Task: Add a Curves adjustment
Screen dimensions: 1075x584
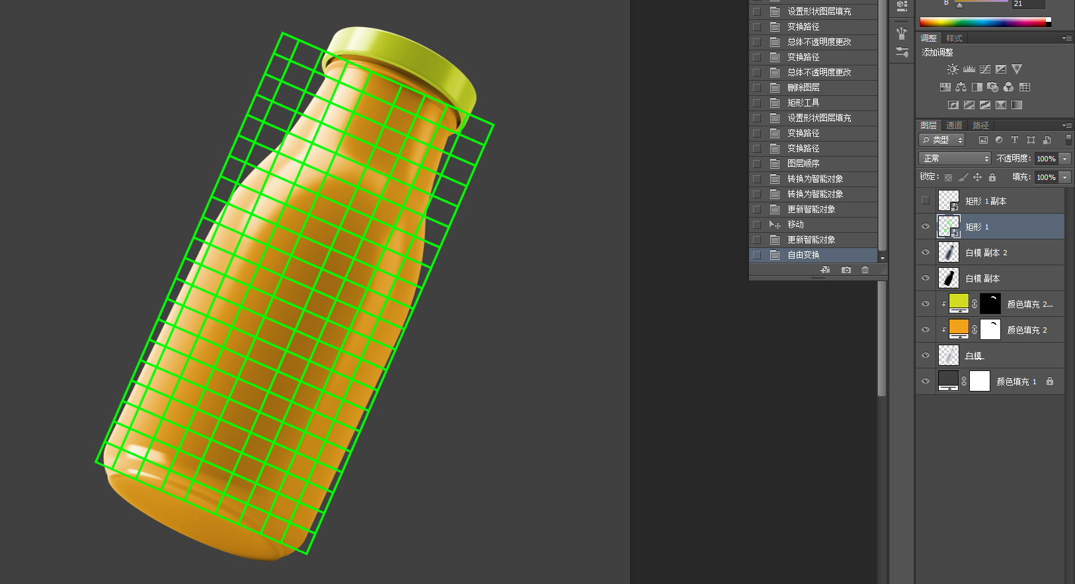Action: 985,69
